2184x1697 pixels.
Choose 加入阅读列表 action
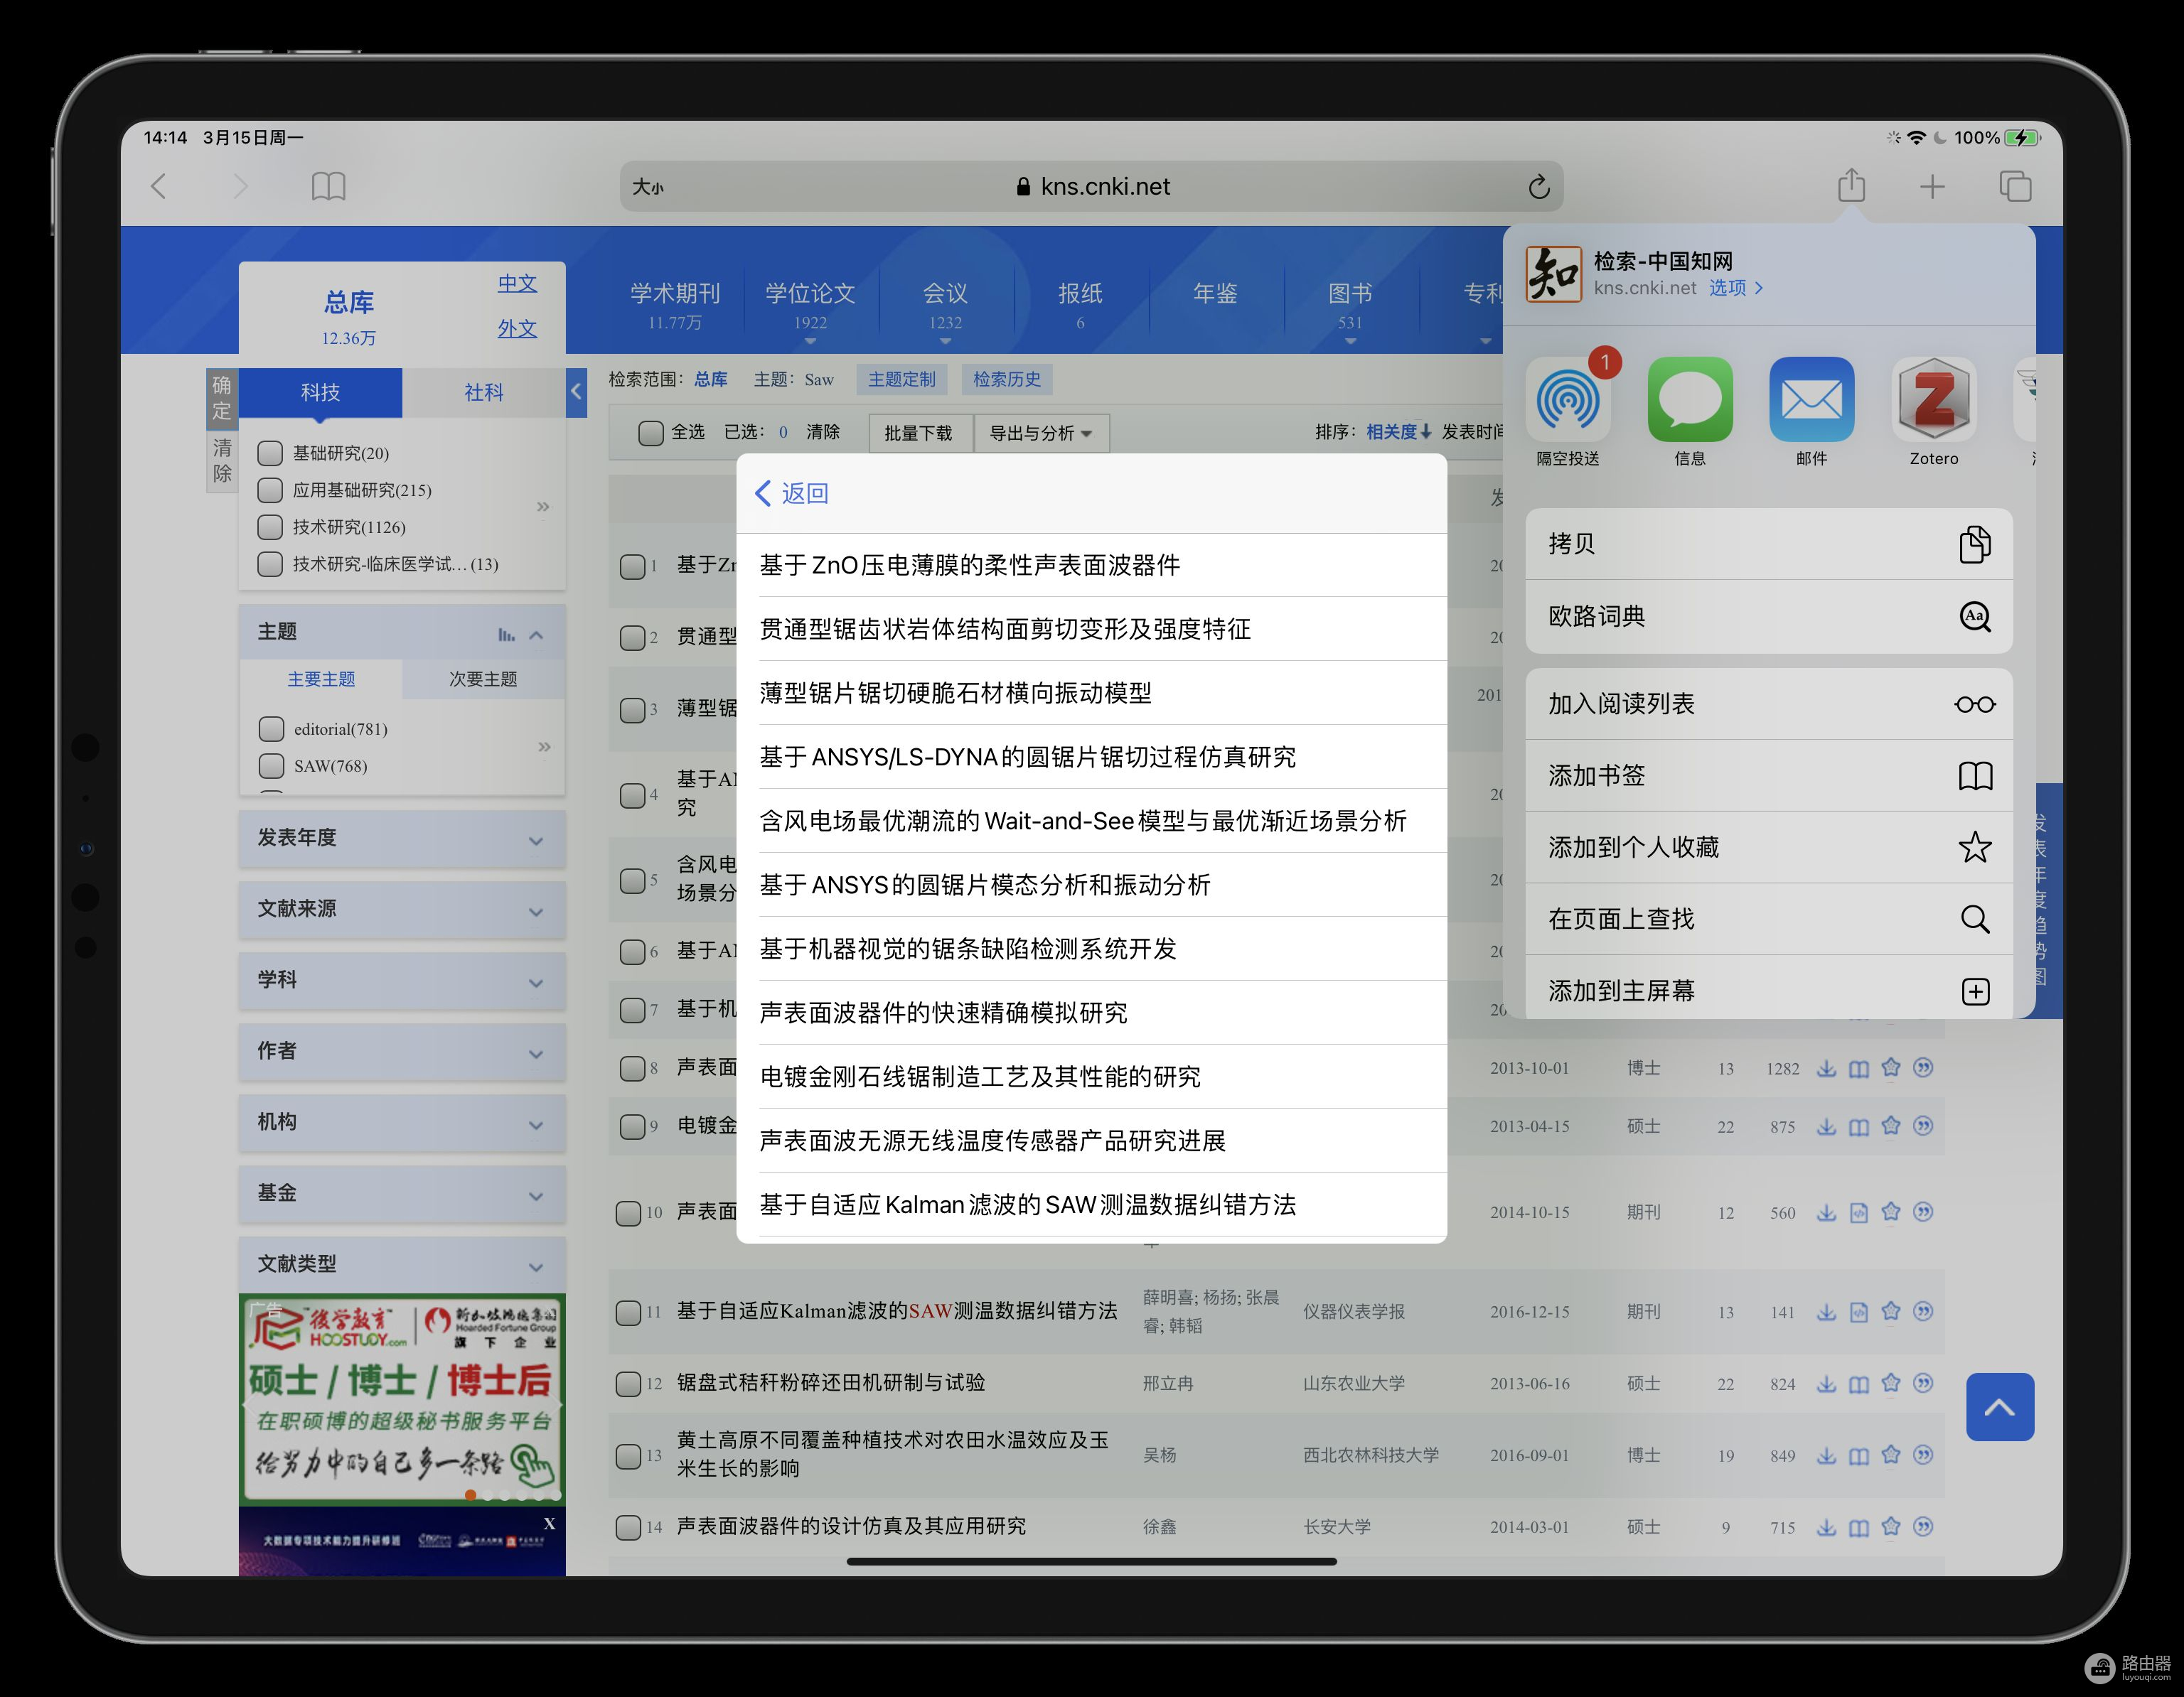[1769, 704]
